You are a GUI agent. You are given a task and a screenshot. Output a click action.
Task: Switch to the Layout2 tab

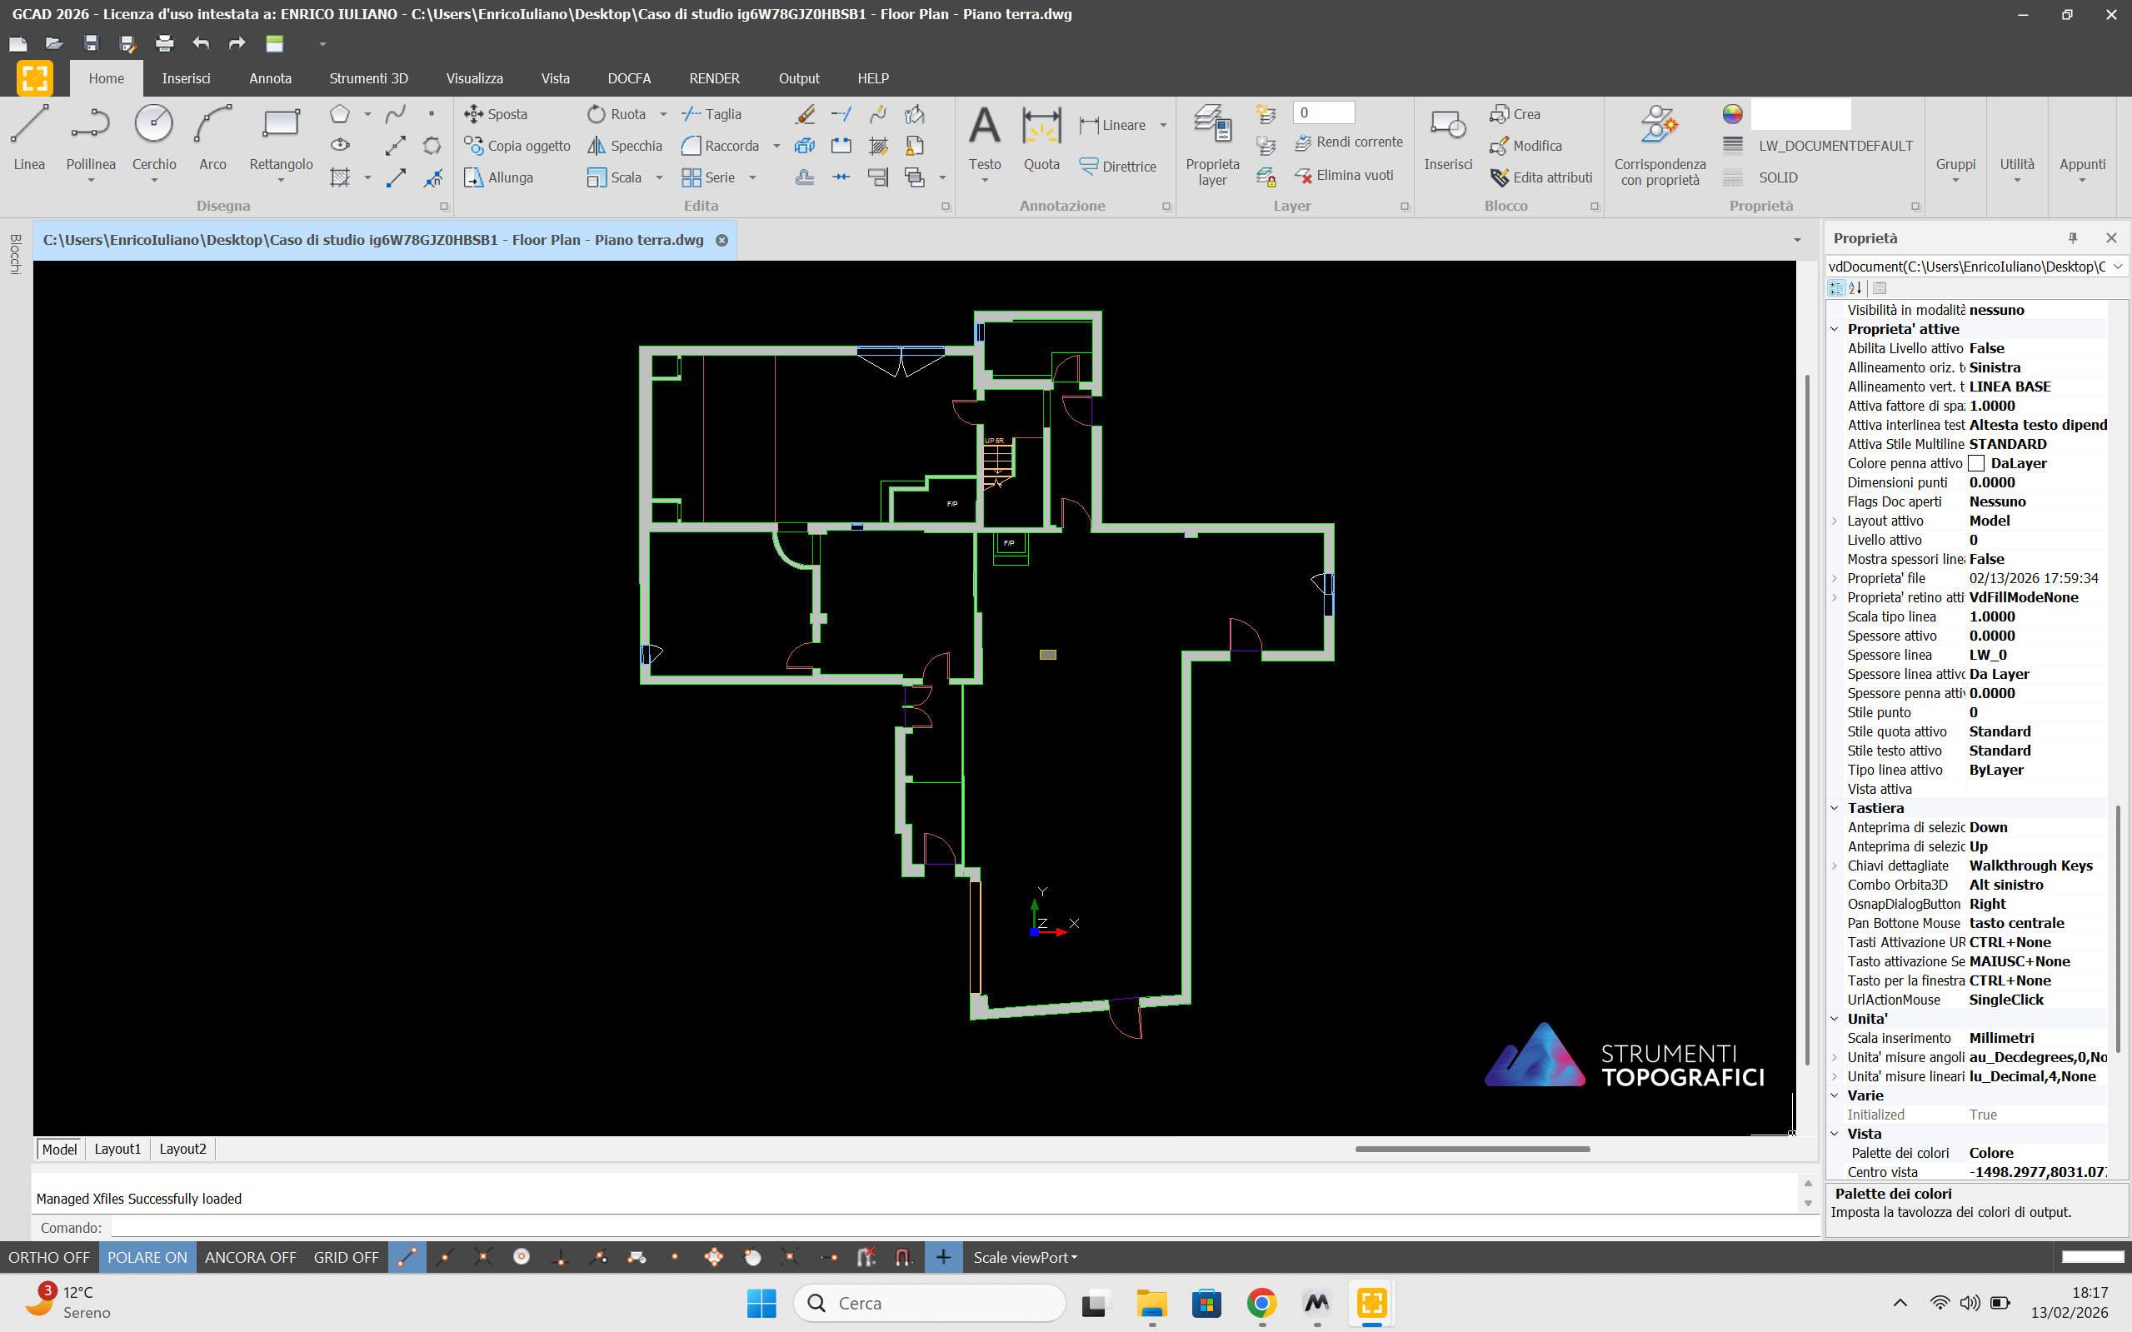click(182, 1149)
